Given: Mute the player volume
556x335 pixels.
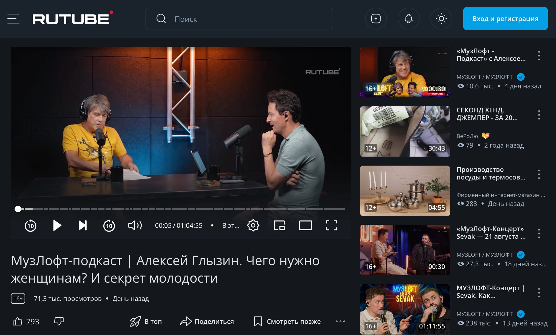Looking at the screenshot, I should pos(135,226).
